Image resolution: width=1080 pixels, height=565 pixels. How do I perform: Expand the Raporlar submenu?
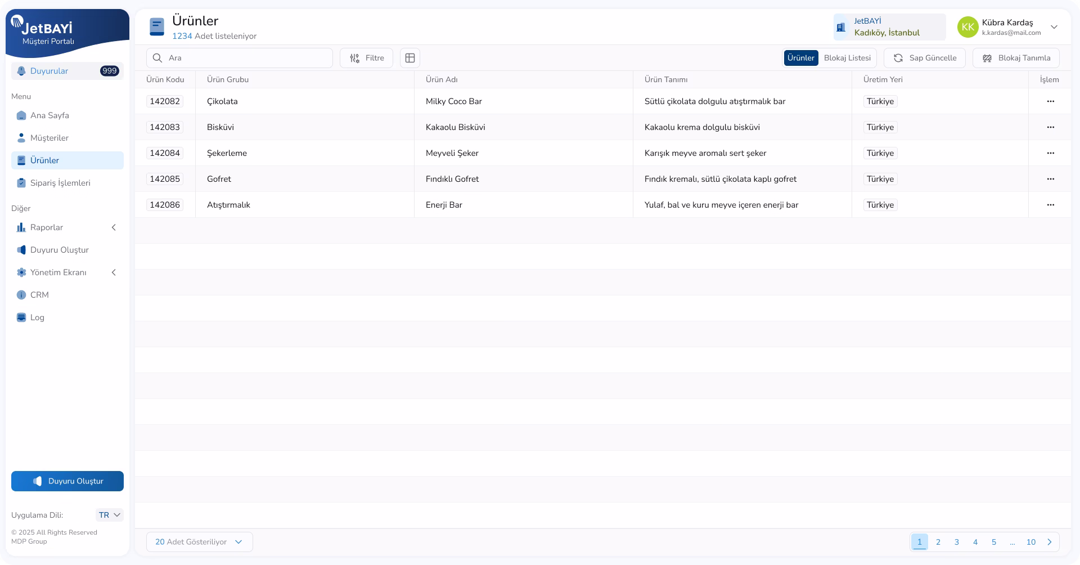[x=67, y=227]
